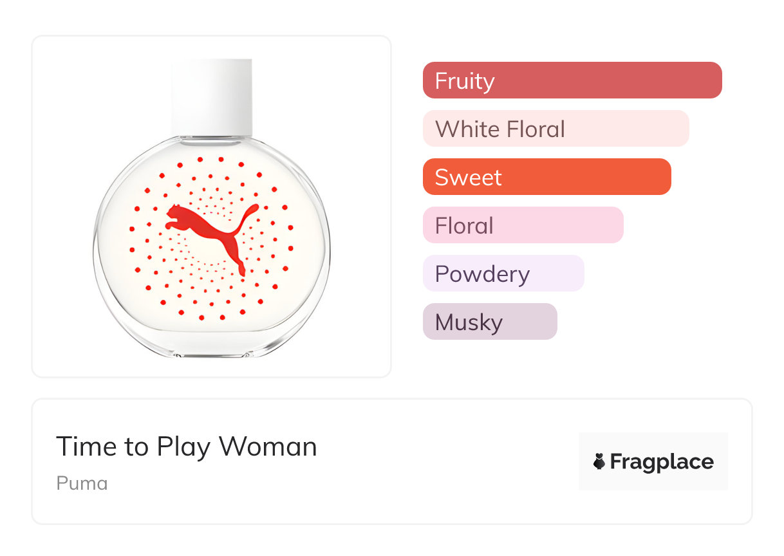This screenshot has height=556, width=784.
Task: Click the word Fruity in top bar
Action: point(465,81)
